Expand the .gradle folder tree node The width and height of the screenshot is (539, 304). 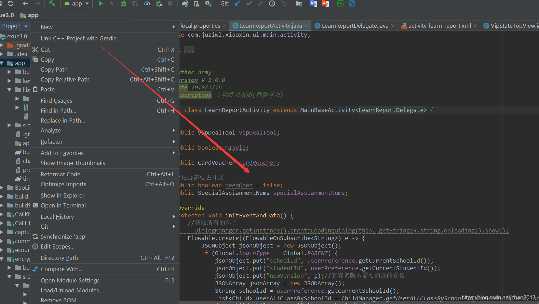coord(2,45)
